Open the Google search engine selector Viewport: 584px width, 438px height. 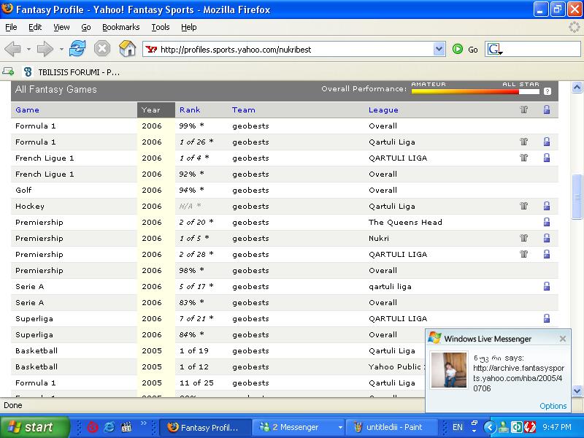[495, 49]
